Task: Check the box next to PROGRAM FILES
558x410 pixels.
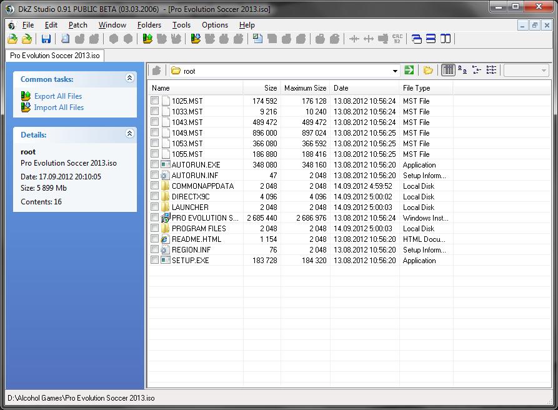Action: tap(154, 228)
